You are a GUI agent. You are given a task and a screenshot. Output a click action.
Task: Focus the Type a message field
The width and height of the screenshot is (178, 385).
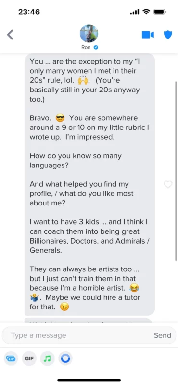[89, 335]
